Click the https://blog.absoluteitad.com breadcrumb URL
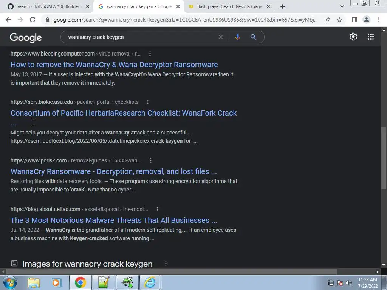Viewport: 387px width, 290px height. tap(45, 209)
